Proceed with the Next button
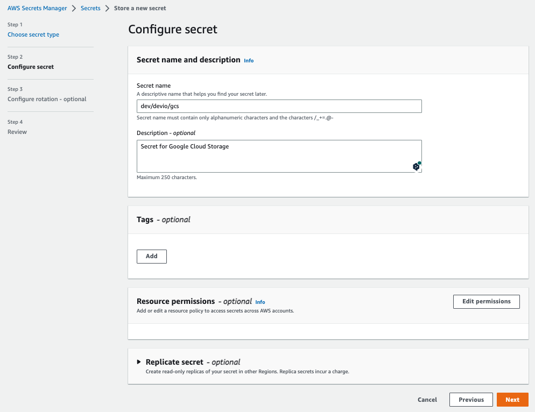Screen dimensions: 535x412 tap(512, 400)
